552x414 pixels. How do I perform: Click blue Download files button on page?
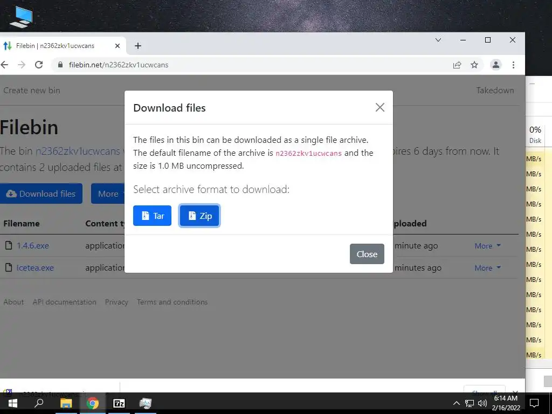point(41,194)
